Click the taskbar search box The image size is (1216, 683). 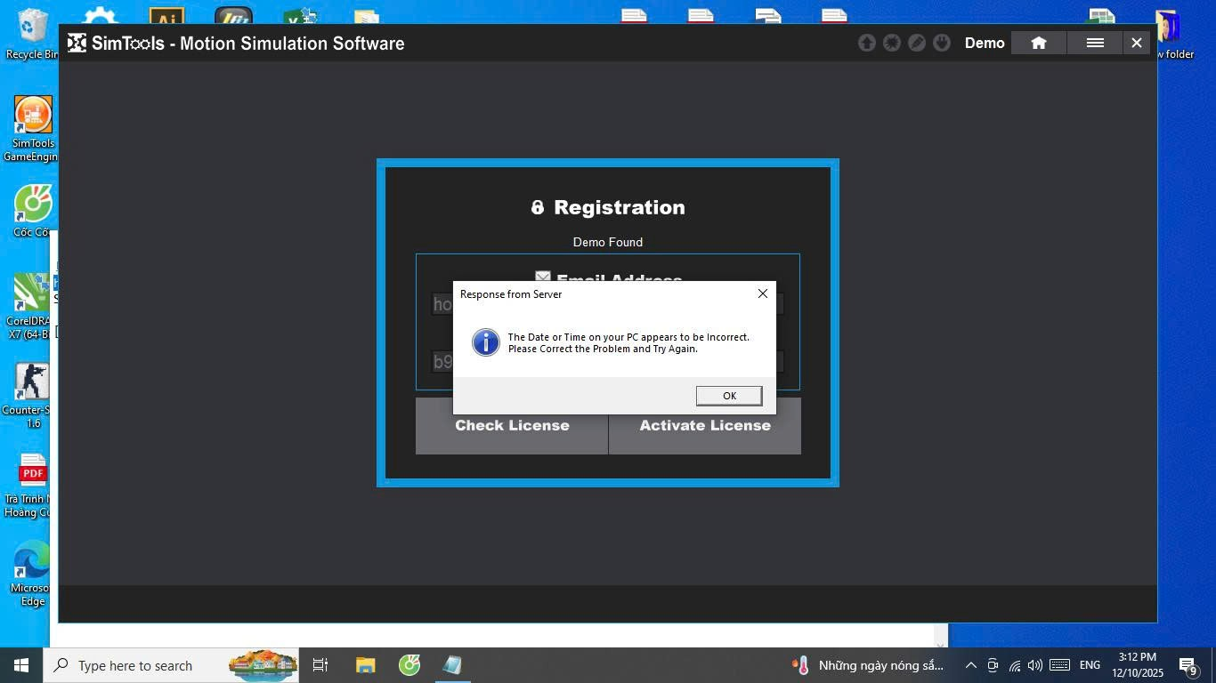click(171, 665)
